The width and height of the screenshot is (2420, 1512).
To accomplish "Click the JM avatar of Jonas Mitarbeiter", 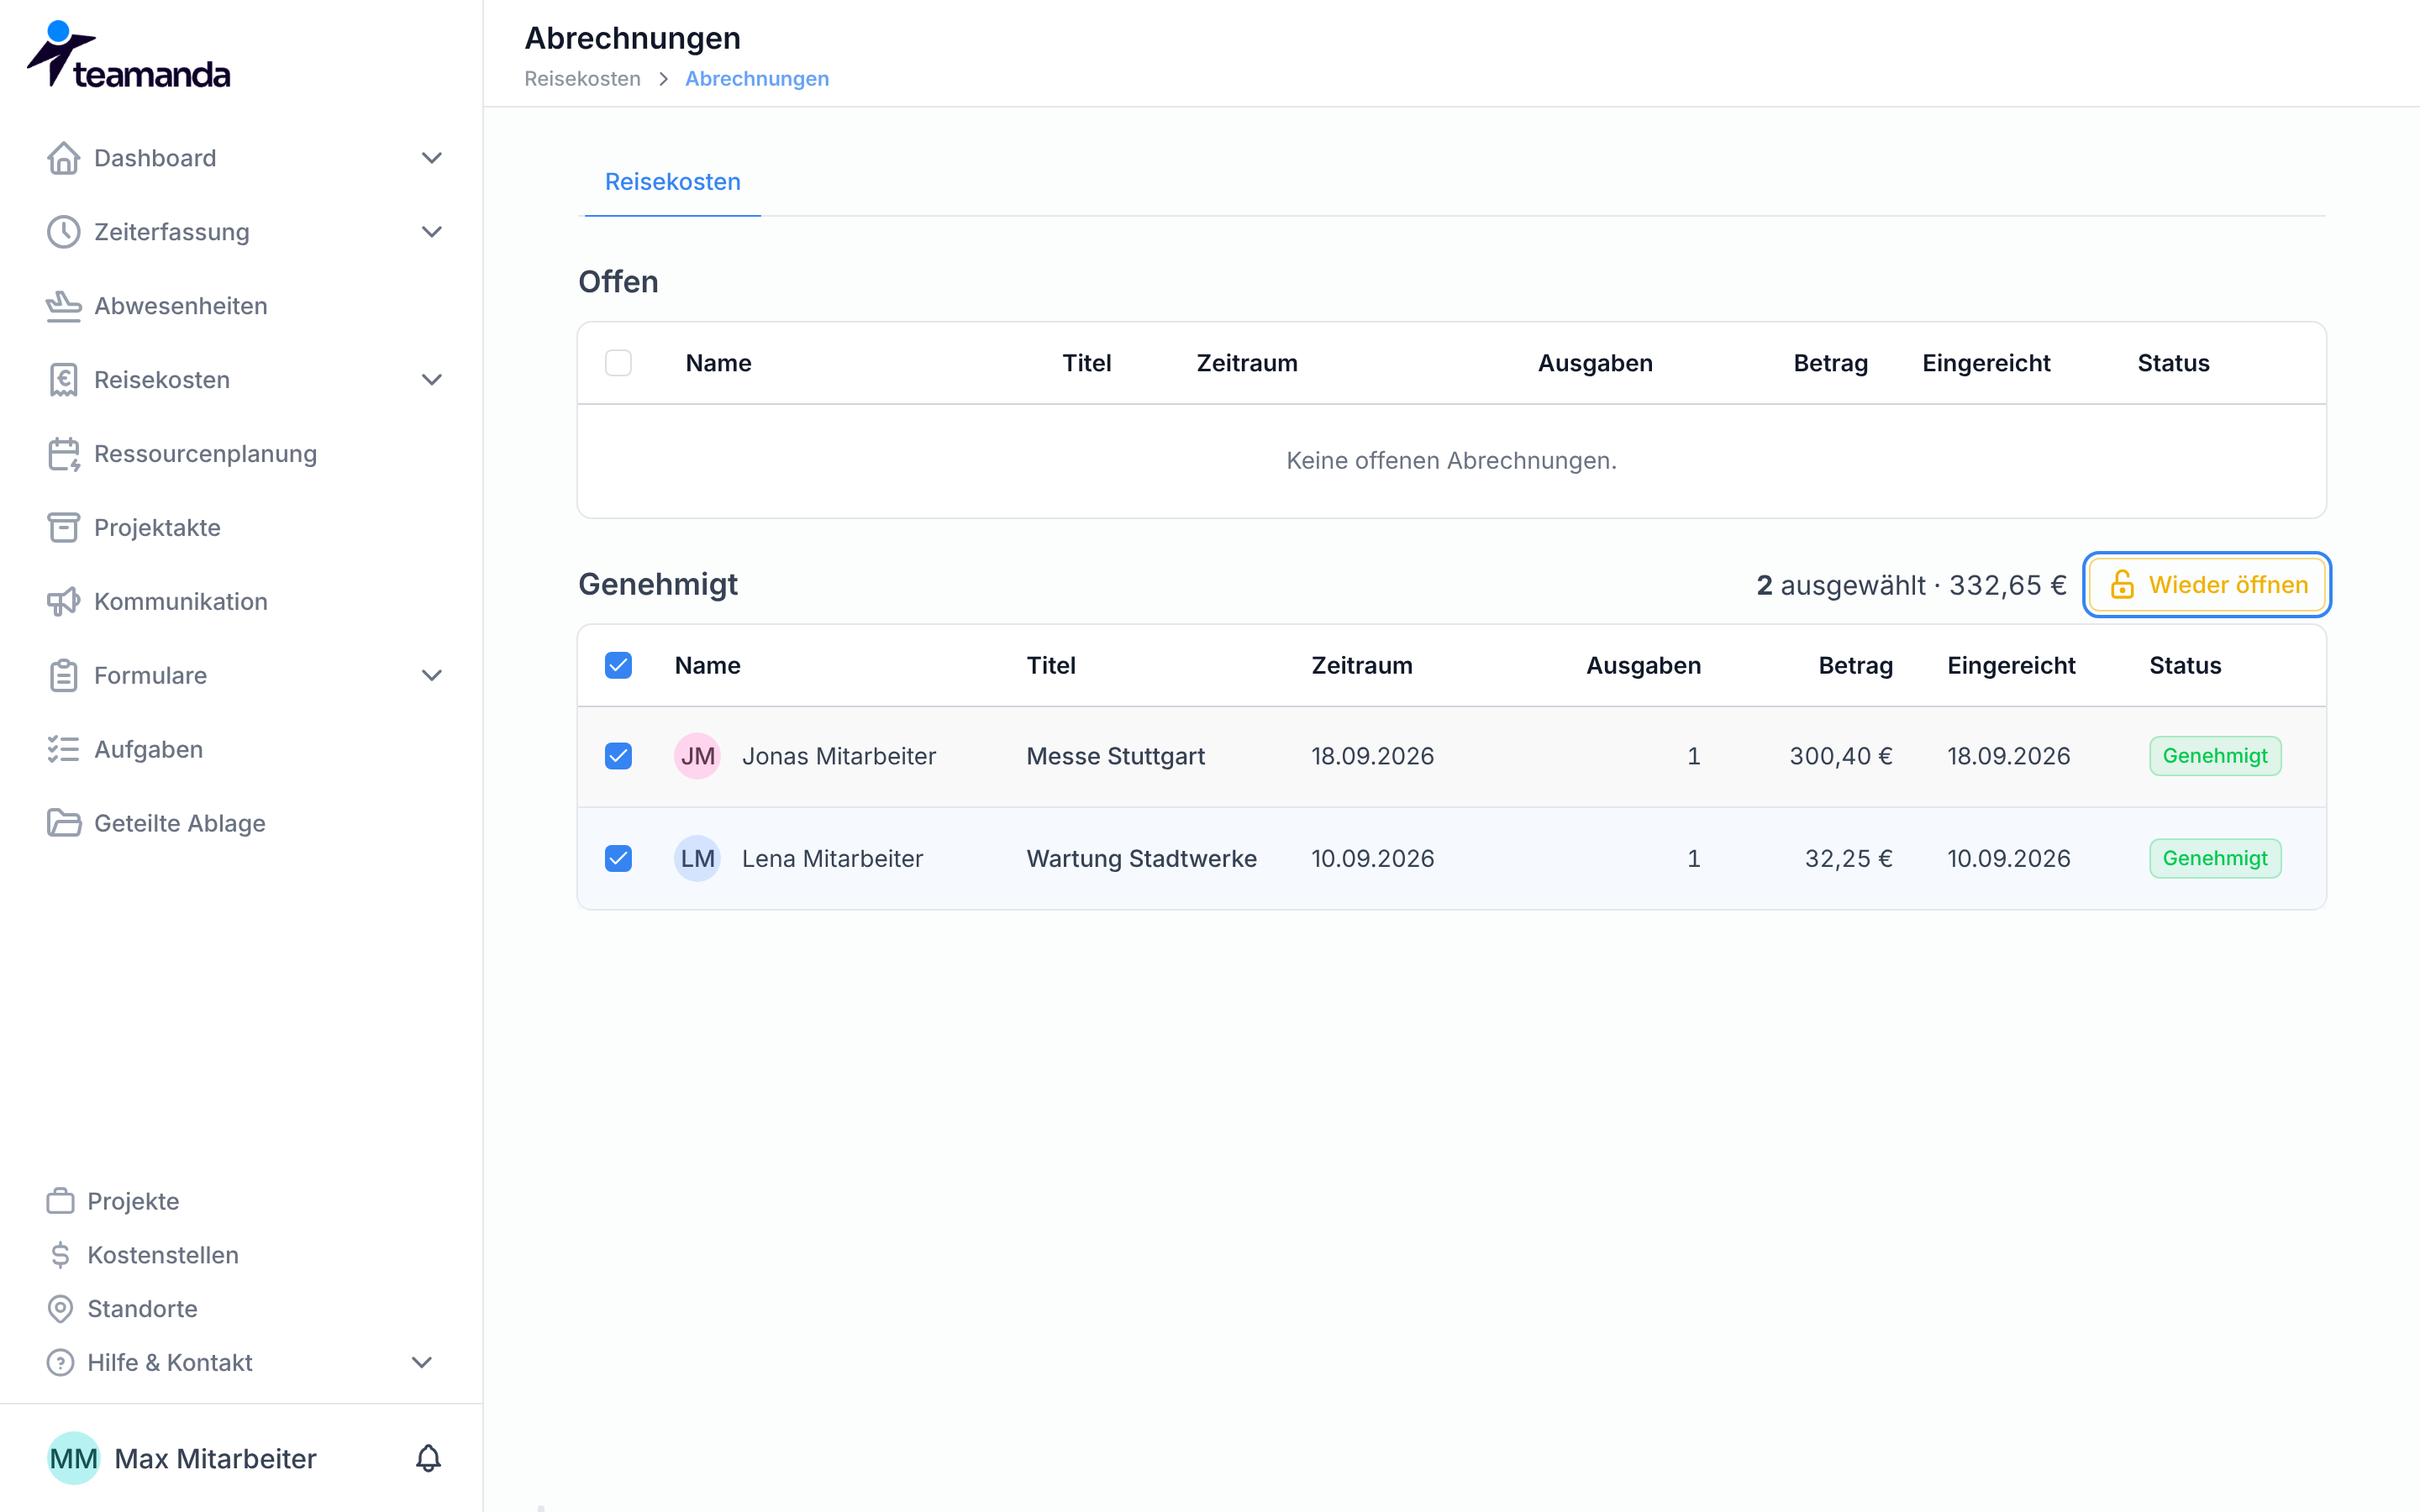I will (697, 756).
